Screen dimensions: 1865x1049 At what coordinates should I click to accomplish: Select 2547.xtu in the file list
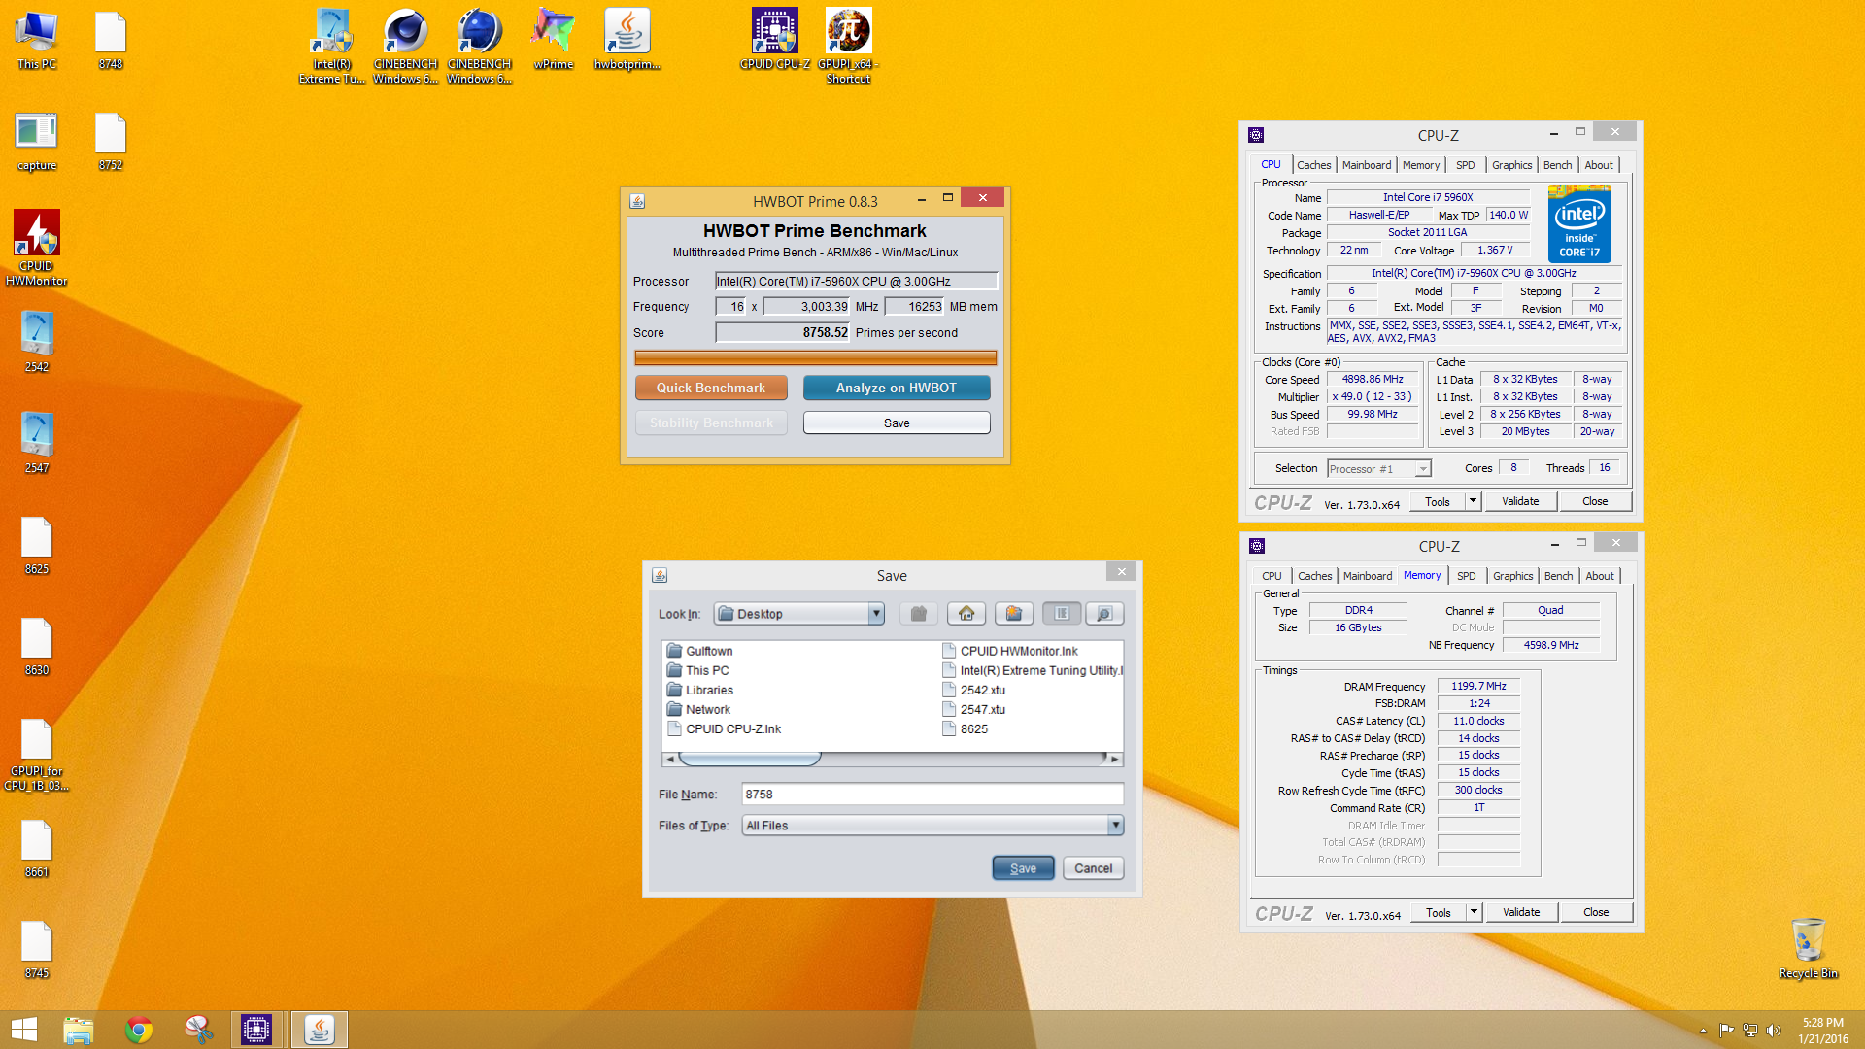[x=974, y=709]
